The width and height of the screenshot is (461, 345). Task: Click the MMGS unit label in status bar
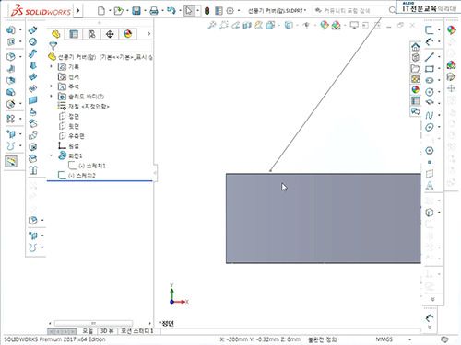point(384,339)
